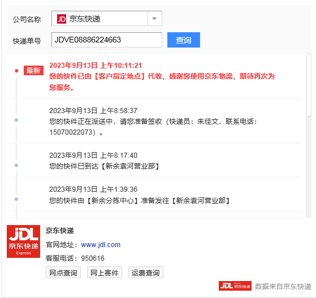
Task: Click the 运费查询 button
Action: pyautogui.click(x=146, y=273)
